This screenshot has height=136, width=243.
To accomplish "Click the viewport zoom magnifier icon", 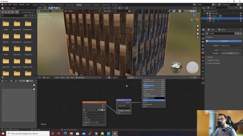I will coord(197,26).
